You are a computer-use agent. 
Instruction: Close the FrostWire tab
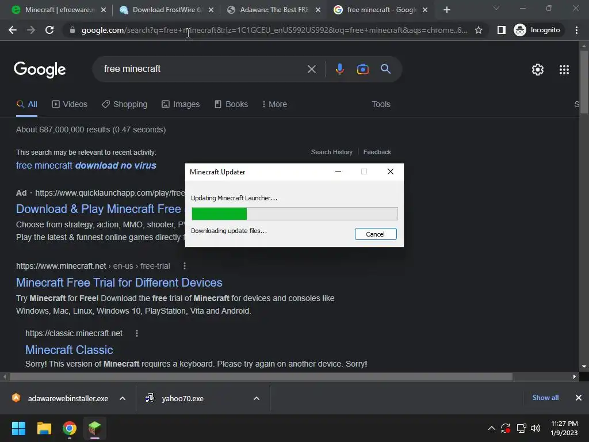[x=211, y=10]
